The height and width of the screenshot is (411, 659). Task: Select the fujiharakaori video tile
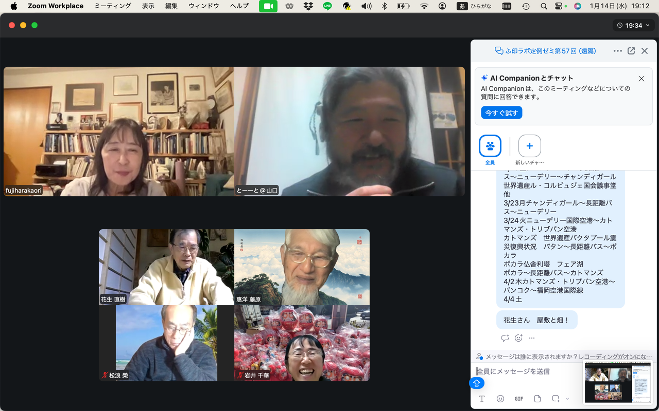tap(119, 132)
